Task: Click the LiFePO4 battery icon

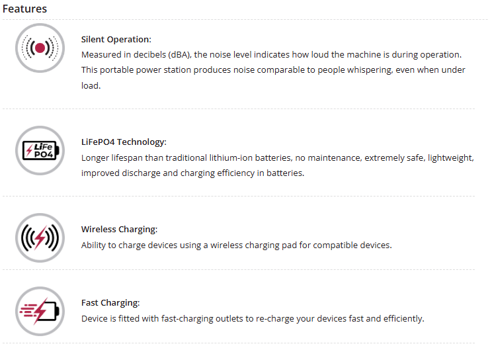Action: coord(40,150)
